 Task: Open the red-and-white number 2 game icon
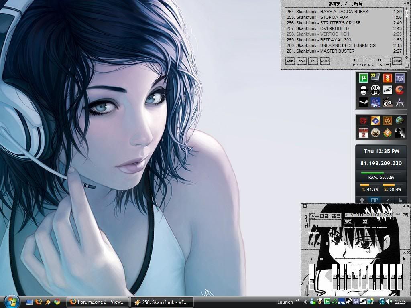tap(363, 133)
